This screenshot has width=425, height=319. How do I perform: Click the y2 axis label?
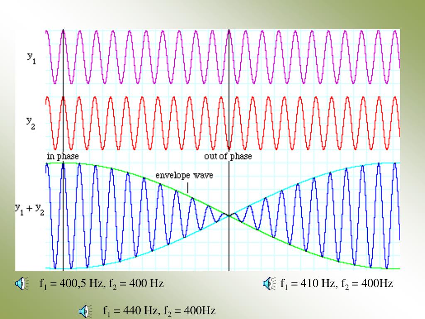(x=31, y=123)
